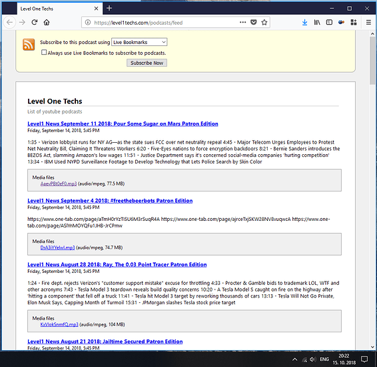Open the Firefox home page

[x=47, y=23]
